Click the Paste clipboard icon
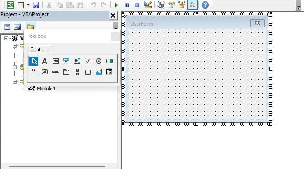304x169 pixels. pyautogui.click(x=69, y=5)
